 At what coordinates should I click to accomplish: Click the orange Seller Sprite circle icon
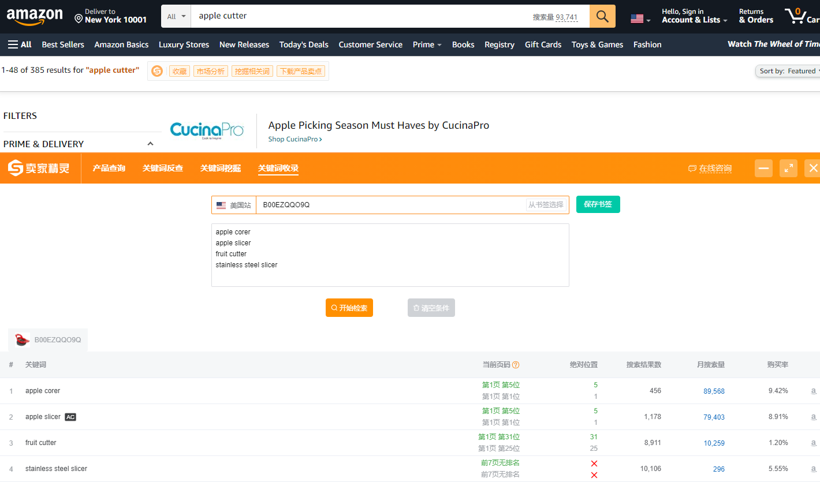[x=157, y=71]
